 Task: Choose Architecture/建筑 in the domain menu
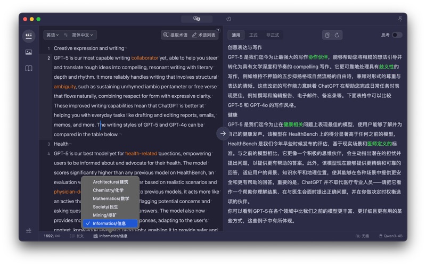tap(110, 182)
